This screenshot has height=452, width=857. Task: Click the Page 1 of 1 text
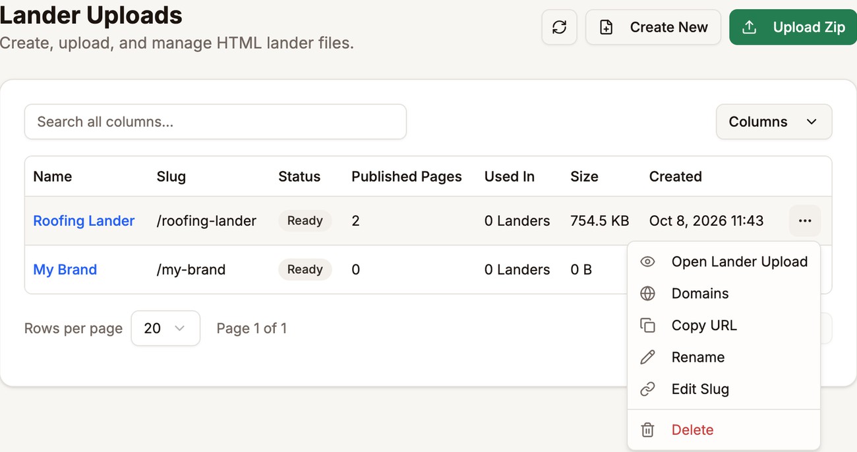click(252, 328)
